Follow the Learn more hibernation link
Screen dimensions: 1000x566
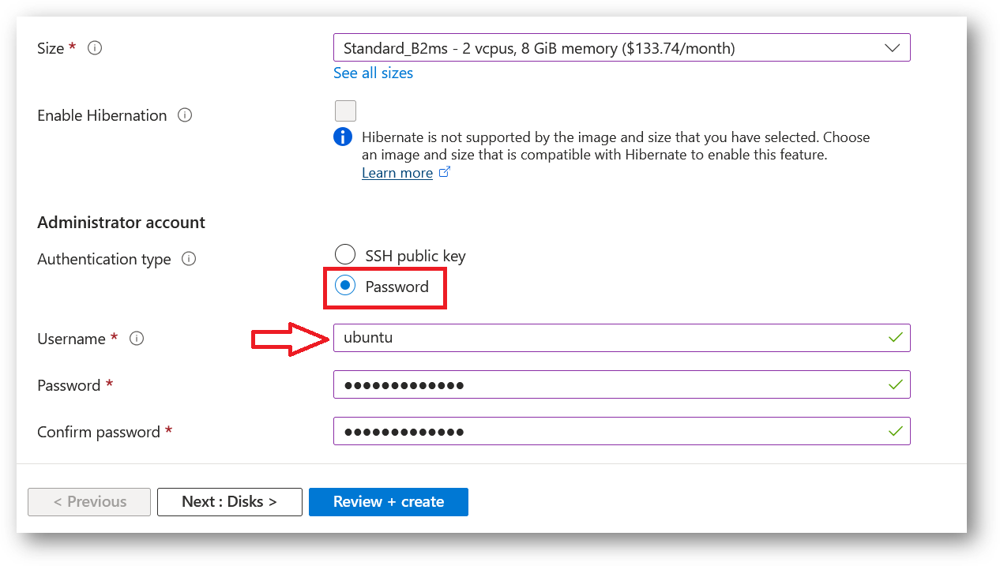point(397,173)
